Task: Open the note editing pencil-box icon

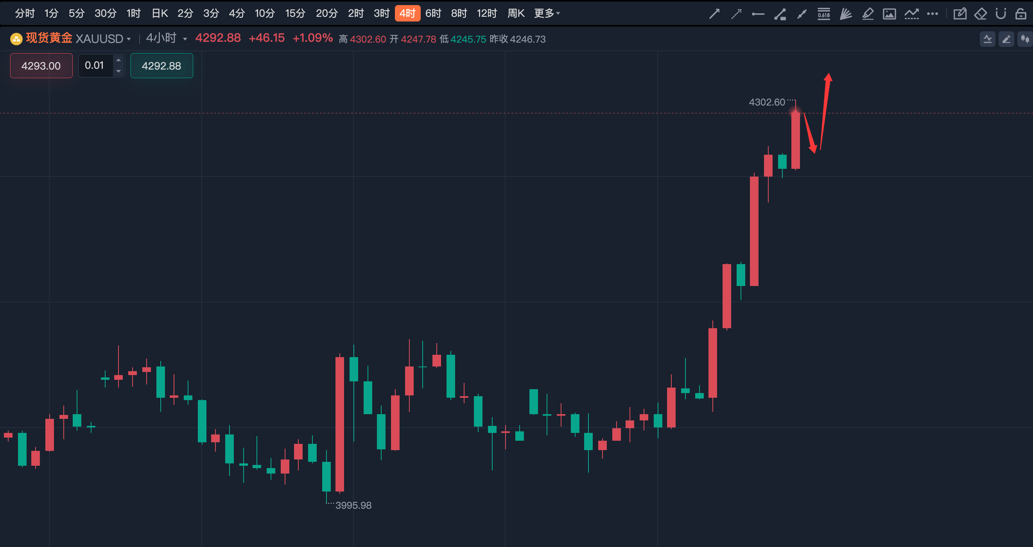Action: pyautogui.click(x=959, y=14)
